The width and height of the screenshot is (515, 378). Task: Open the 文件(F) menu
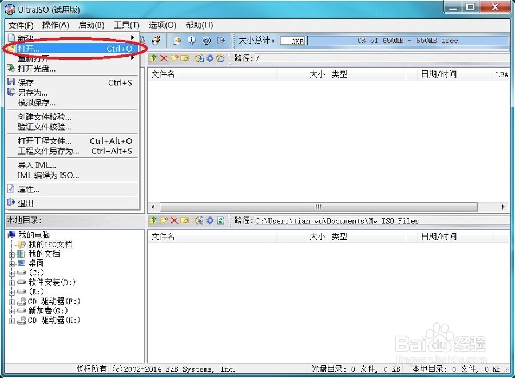21,25
